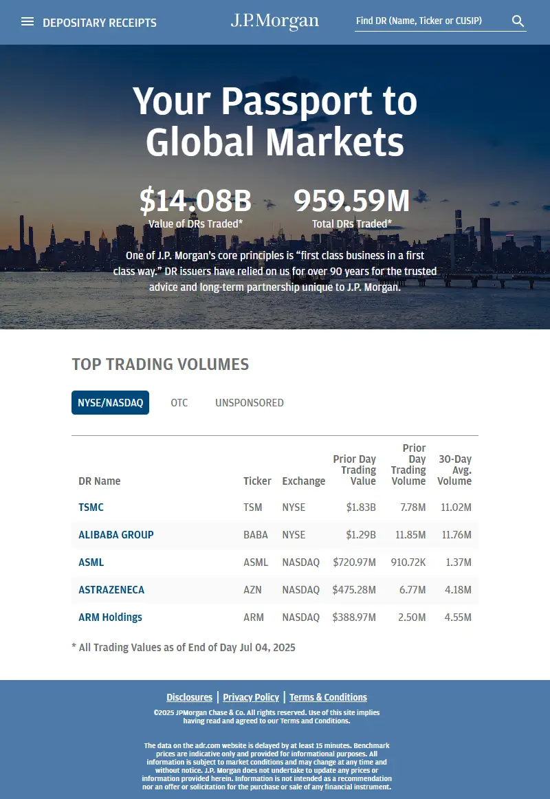Open the Privacy Policy footer link
Screen dimensions: 550x799
click(251, 697)
